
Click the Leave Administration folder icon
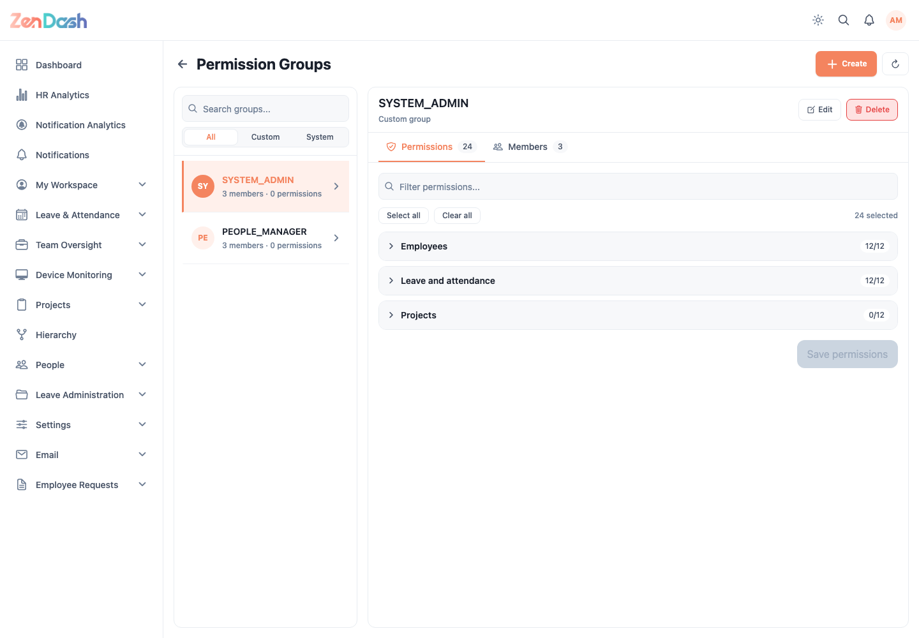coord(22,395)
